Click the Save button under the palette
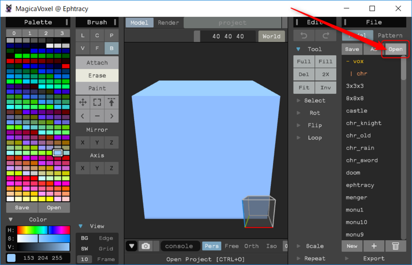Image resolution: width=412 pixels, height=265 pixels. coord(22,208)
